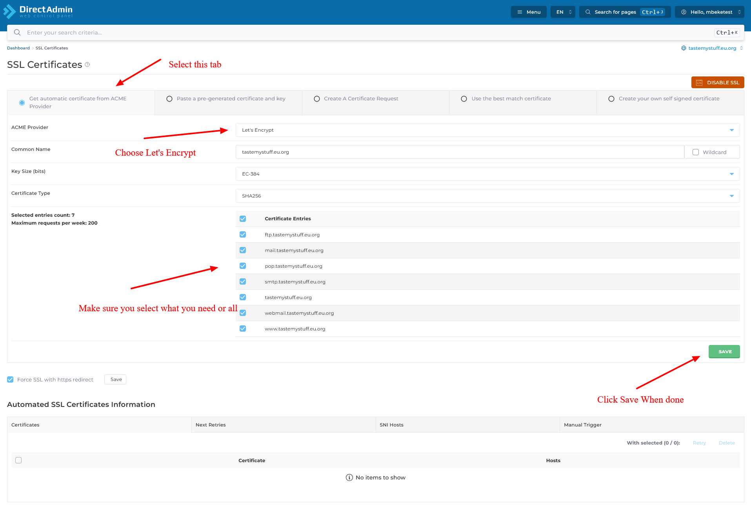Click the magnifier icon in search bar
Screen dimensions: 751x510
coord(17,33)
